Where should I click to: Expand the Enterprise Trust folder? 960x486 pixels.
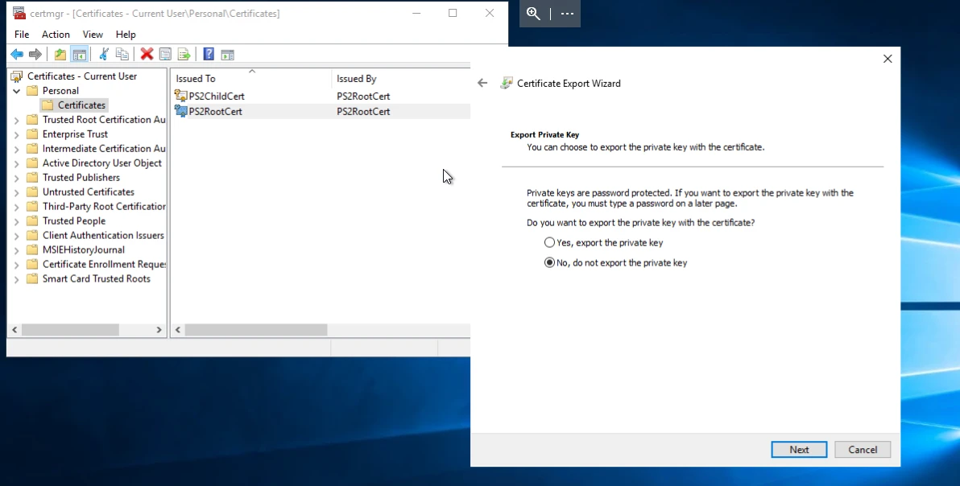16,134
